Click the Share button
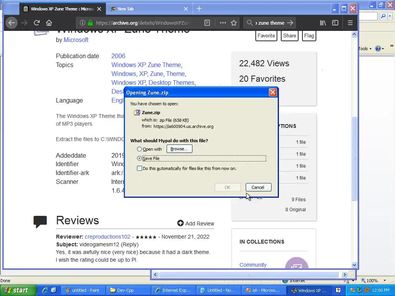This screenshot has width=395, height=296. 290,35
